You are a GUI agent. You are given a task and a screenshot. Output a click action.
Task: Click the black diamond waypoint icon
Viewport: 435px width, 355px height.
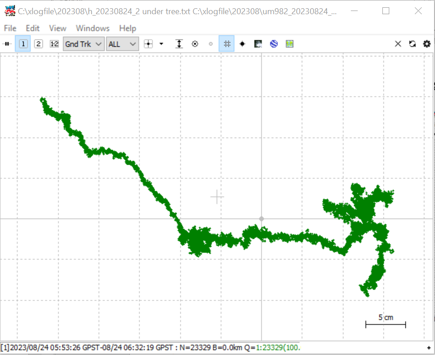tap(242, 44)
